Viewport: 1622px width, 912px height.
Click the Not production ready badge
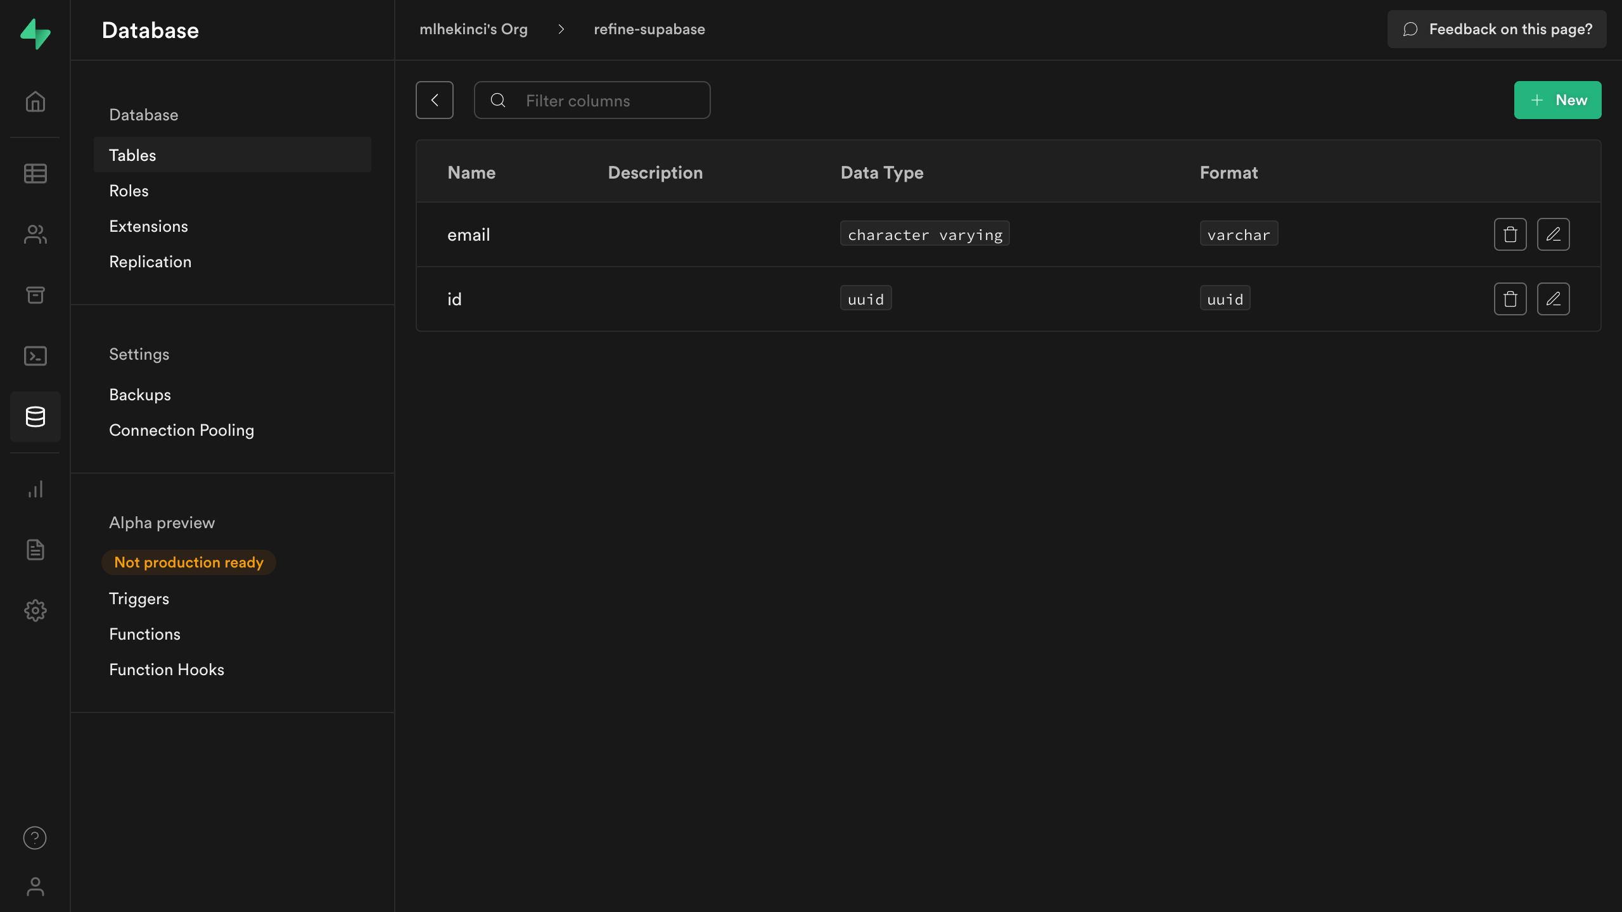coord(189,562)
